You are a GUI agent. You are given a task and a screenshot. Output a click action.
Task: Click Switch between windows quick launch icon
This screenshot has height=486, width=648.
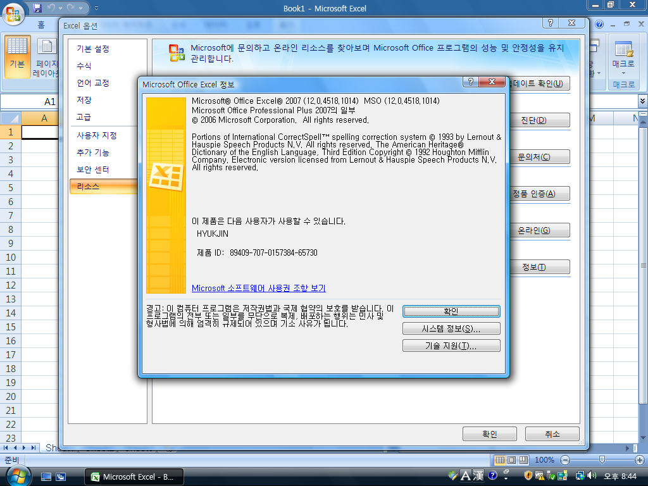(61, 477)
